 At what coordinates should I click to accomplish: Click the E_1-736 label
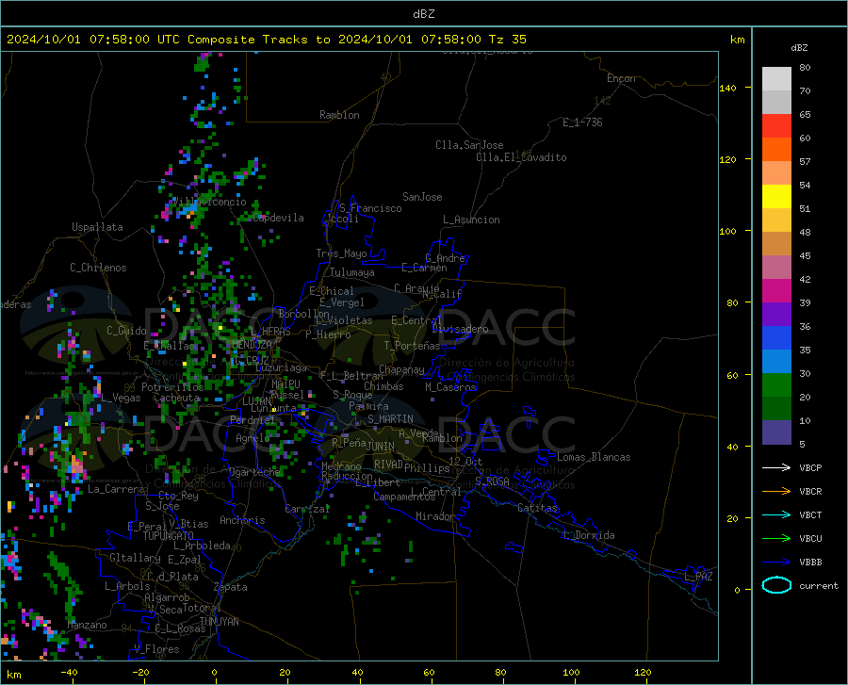[x=582, y=122]
